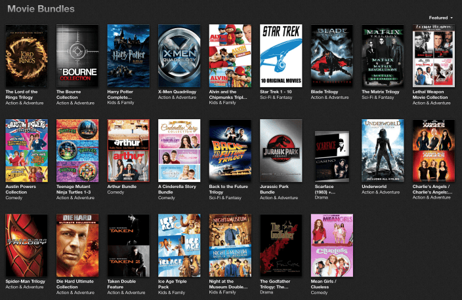Screen dimensions: 462x300
Task: Click 'Night at the Museum Double...' title
Action: (228, 284)
